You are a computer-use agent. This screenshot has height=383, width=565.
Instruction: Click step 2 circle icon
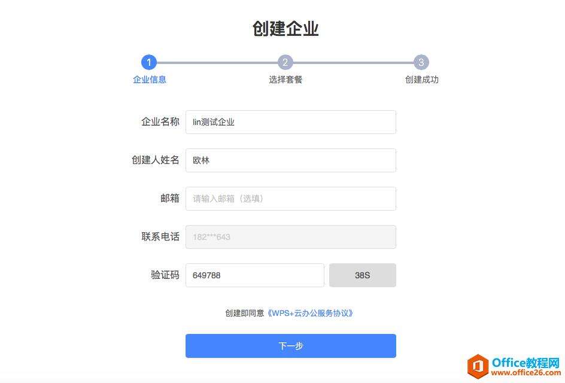click(x=285, y=62)
